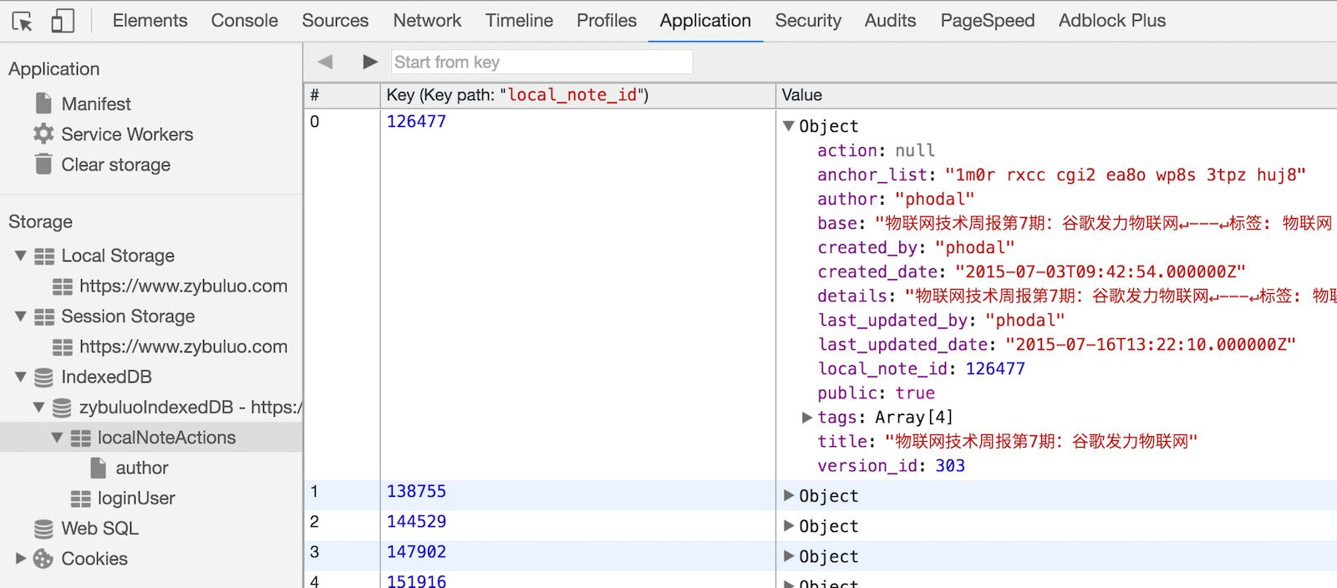
Task: Expand the Cookies tree section
Action: pos(21,559)
